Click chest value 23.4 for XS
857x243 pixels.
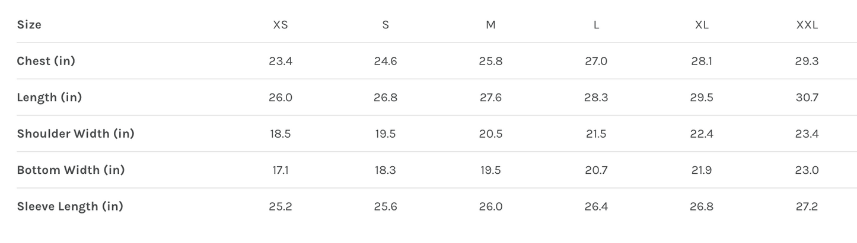[x=281, y=61]
